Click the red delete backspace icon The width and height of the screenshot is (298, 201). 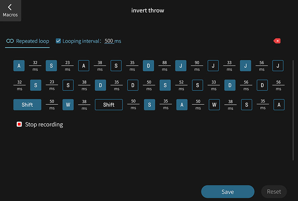(277, 41)
